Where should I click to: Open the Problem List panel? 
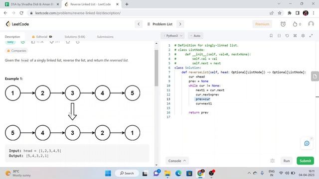coord(159,24)
